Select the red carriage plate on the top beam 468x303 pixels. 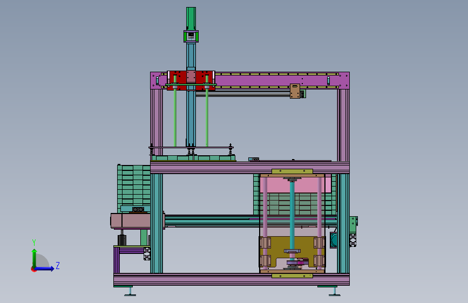pos(191,80)
